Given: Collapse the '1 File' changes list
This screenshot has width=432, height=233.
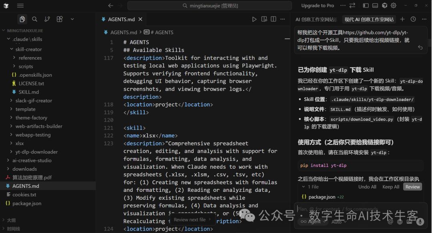Looking at the screenshot, I should (304, 187).
